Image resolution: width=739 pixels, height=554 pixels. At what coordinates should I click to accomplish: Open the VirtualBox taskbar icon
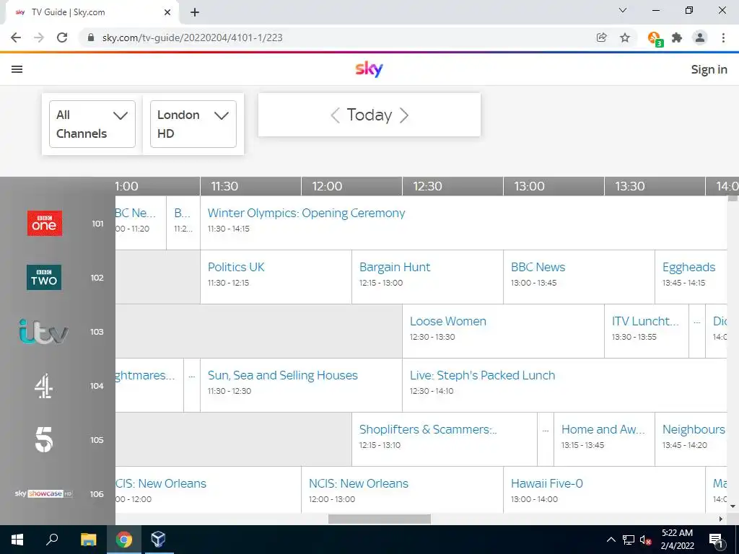[158, 540]
